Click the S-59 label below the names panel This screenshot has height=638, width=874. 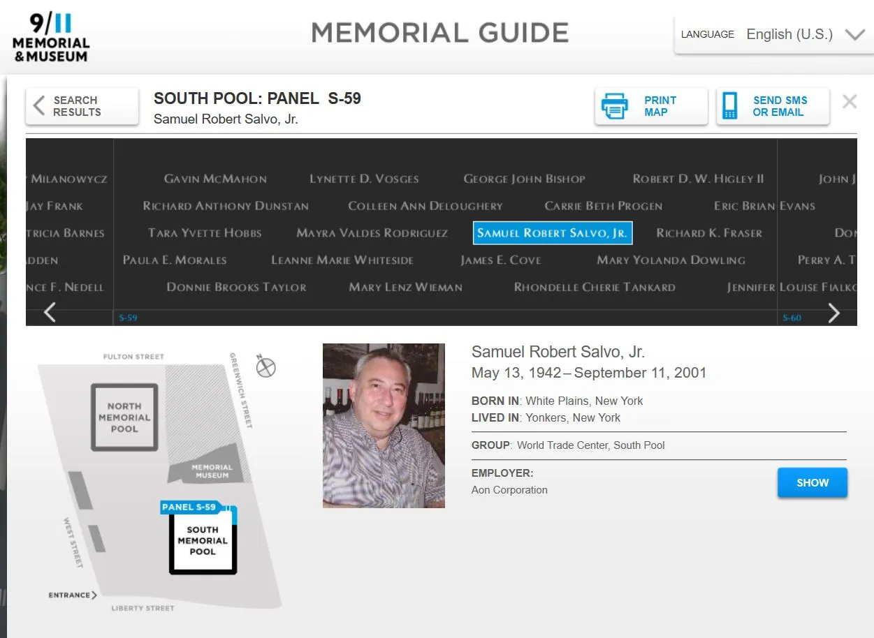129,317
